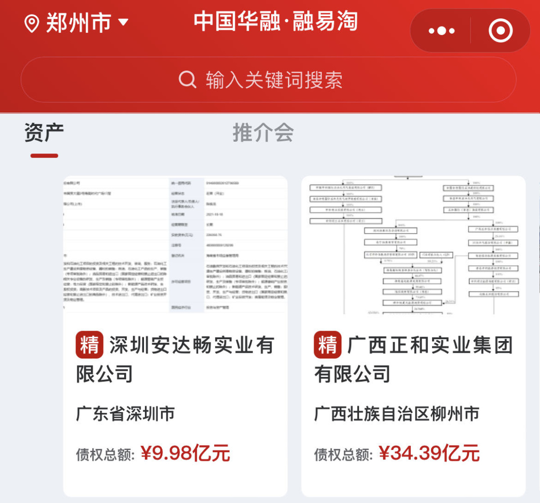This screenshot has width=540, height=503.
Task: Open the 深圳安达畅实业 document thumbnail
Action: pos(175,245)
